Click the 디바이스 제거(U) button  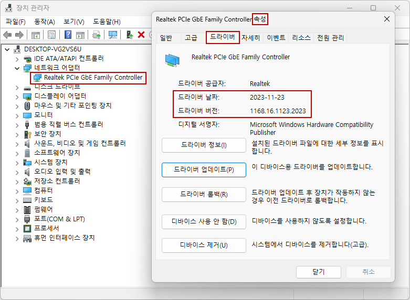click(204, 245)
